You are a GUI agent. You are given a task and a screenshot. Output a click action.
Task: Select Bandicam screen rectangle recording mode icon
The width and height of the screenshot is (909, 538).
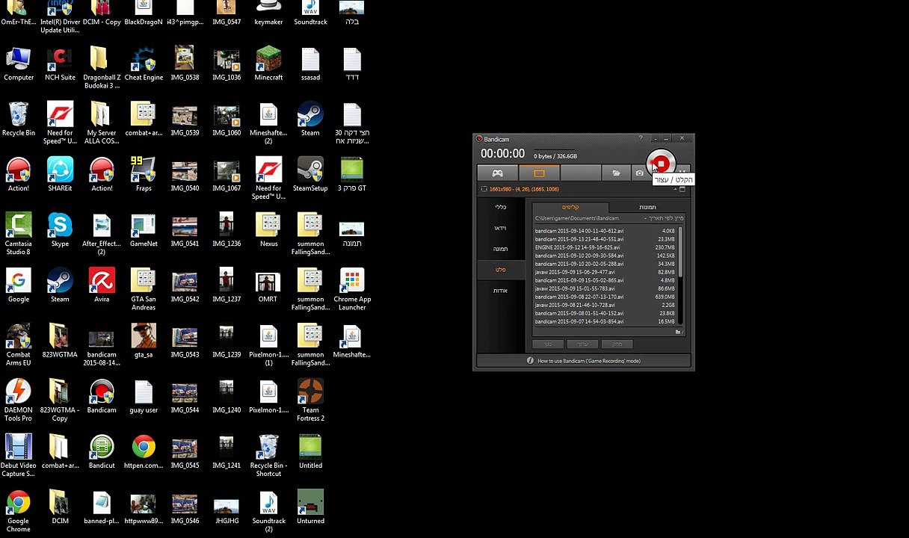tap(539, 173)
